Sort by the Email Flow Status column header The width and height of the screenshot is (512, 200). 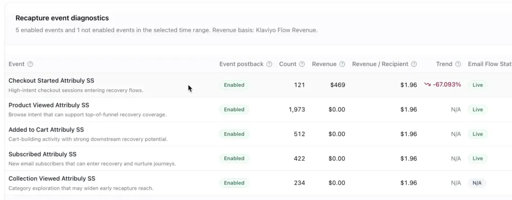click(x=490, y=64)
